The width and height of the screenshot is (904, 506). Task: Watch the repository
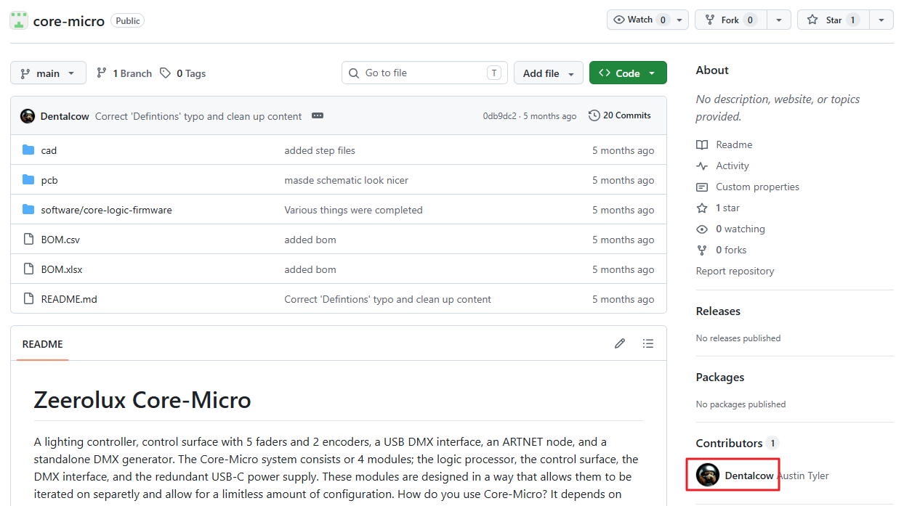[x=641, y=20]
